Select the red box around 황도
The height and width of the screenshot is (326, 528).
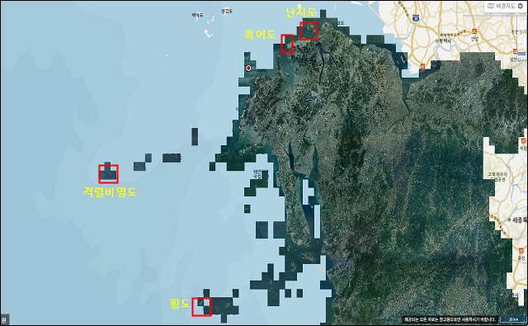pos(201,307)
